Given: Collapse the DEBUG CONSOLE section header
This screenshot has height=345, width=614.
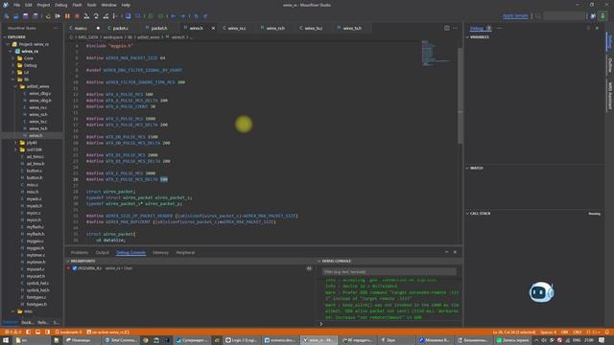Looking at the screenshot, I should point(336,261).
